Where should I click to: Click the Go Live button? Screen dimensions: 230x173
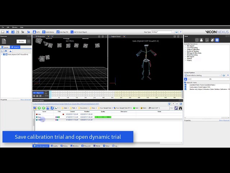point(21,41)
